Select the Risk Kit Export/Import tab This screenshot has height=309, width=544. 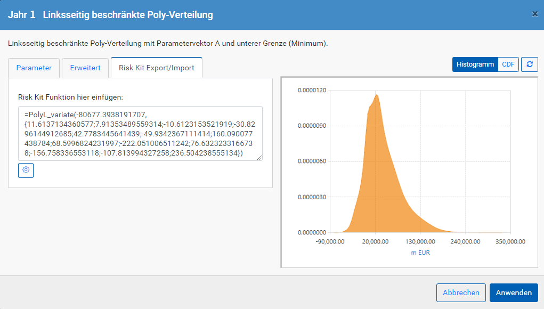(x=157, y=68)
